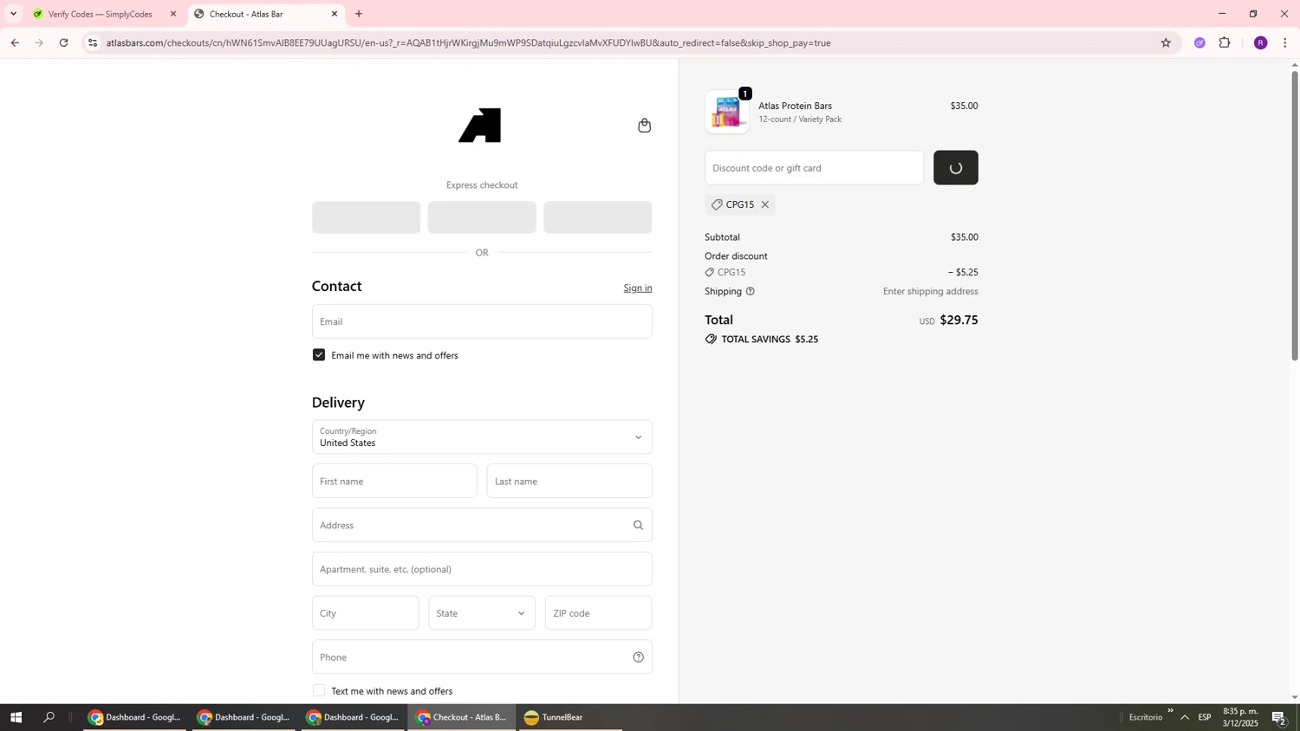Viewport: 1300px width, 731px height.
Task: Click the taskbar clock showing 8:35 p. m.
Action: coord(1240,717)
